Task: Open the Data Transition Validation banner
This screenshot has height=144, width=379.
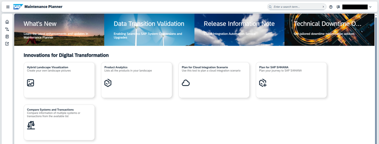Action: [149, 30]
